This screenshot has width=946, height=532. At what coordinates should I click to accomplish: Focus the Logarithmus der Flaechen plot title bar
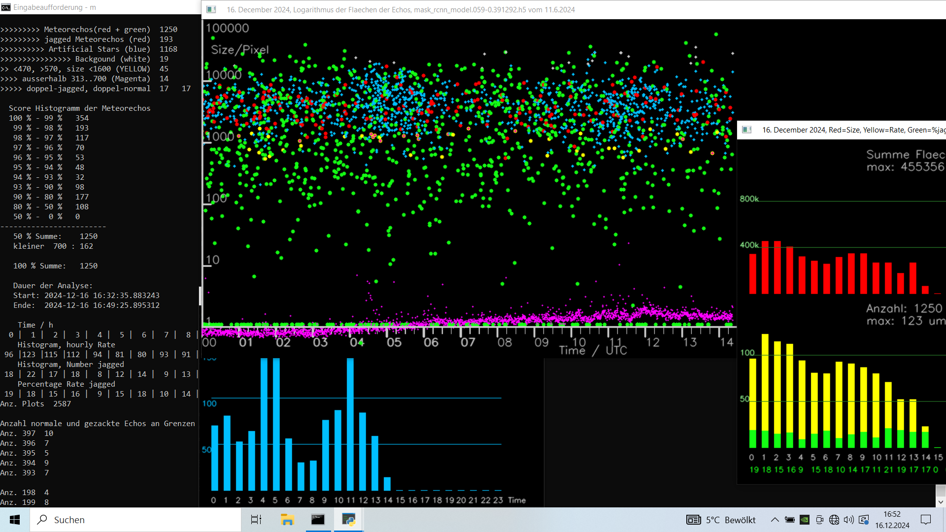[574, 9]
